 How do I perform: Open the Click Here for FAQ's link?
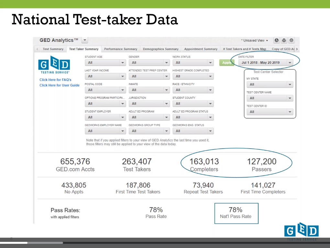point(55,80)
